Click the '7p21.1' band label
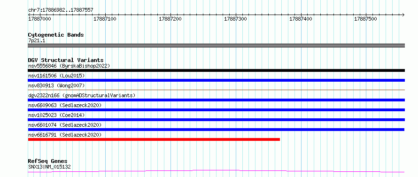Screen dimensions: 418x177 37,40
